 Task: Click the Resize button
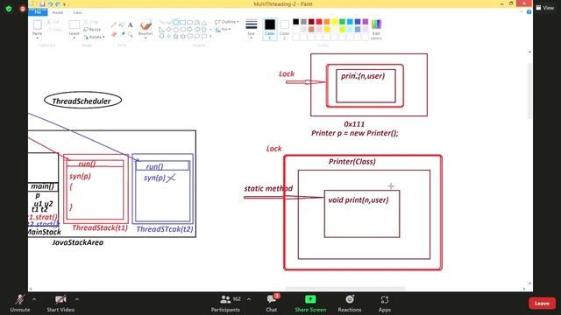click(x=92, y=30)
